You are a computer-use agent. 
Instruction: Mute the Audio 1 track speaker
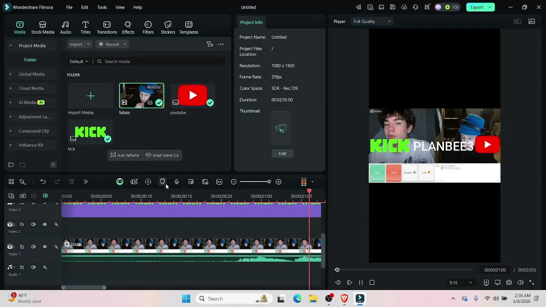coord(33,267)
